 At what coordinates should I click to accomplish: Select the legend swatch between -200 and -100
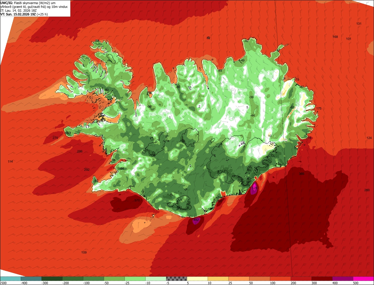tap(73, 278)
